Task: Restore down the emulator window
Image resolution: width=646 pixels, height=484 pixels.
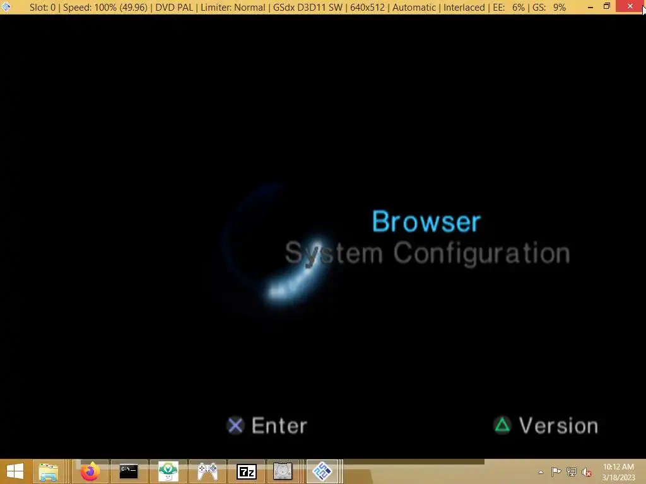Action: (x=607, y=6)
